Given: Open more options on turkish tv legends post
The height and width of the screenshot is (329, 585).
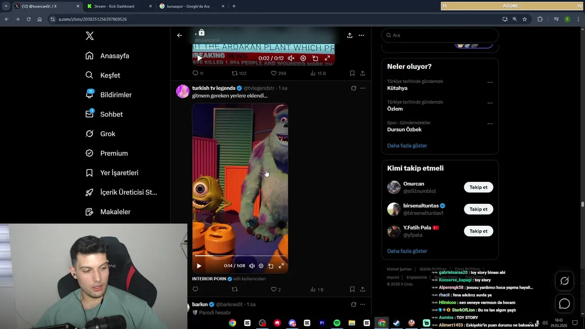Looking at the screenshot, I should point(362,88).
